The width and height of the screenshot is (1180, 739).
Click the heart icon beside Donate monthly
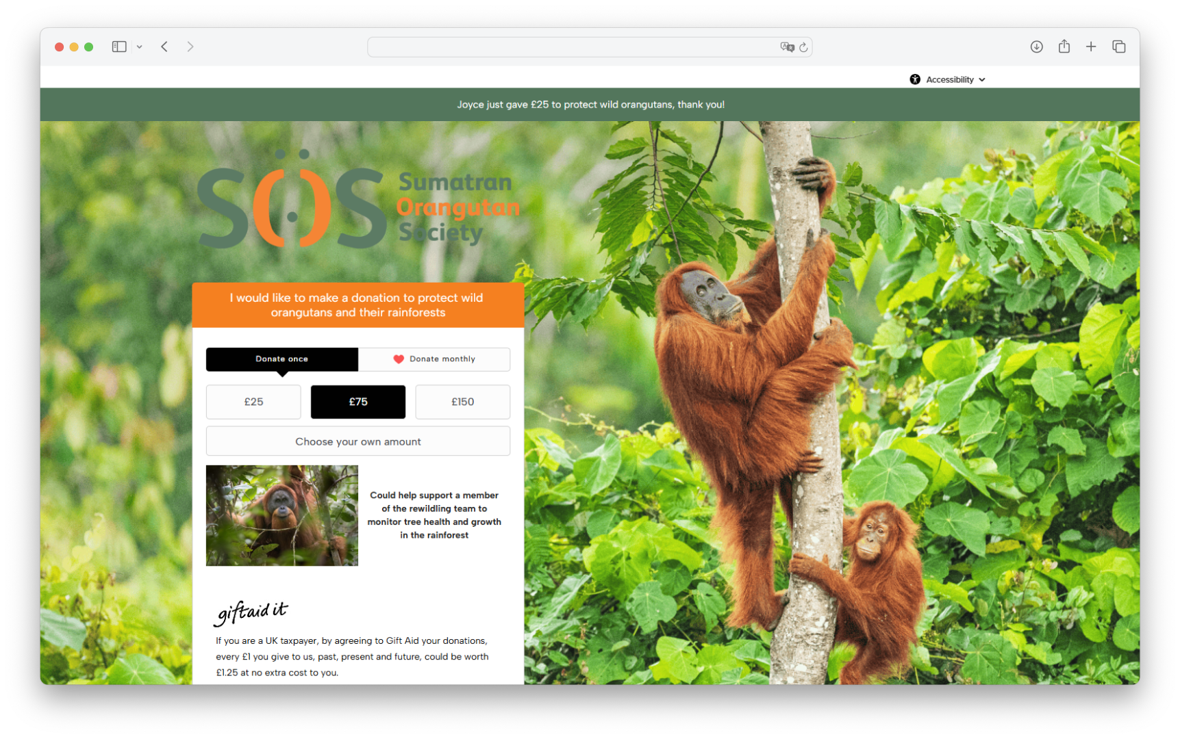(x=399, y=359)
